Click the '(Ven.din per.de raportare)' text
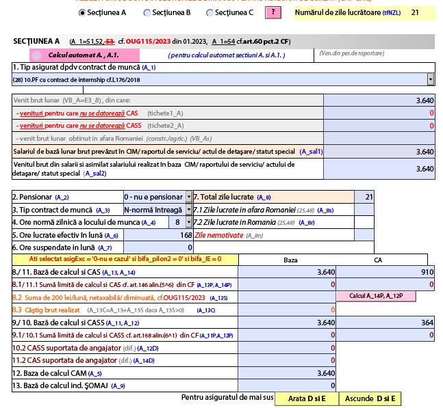The image size is (443, 408). point(352,53)
